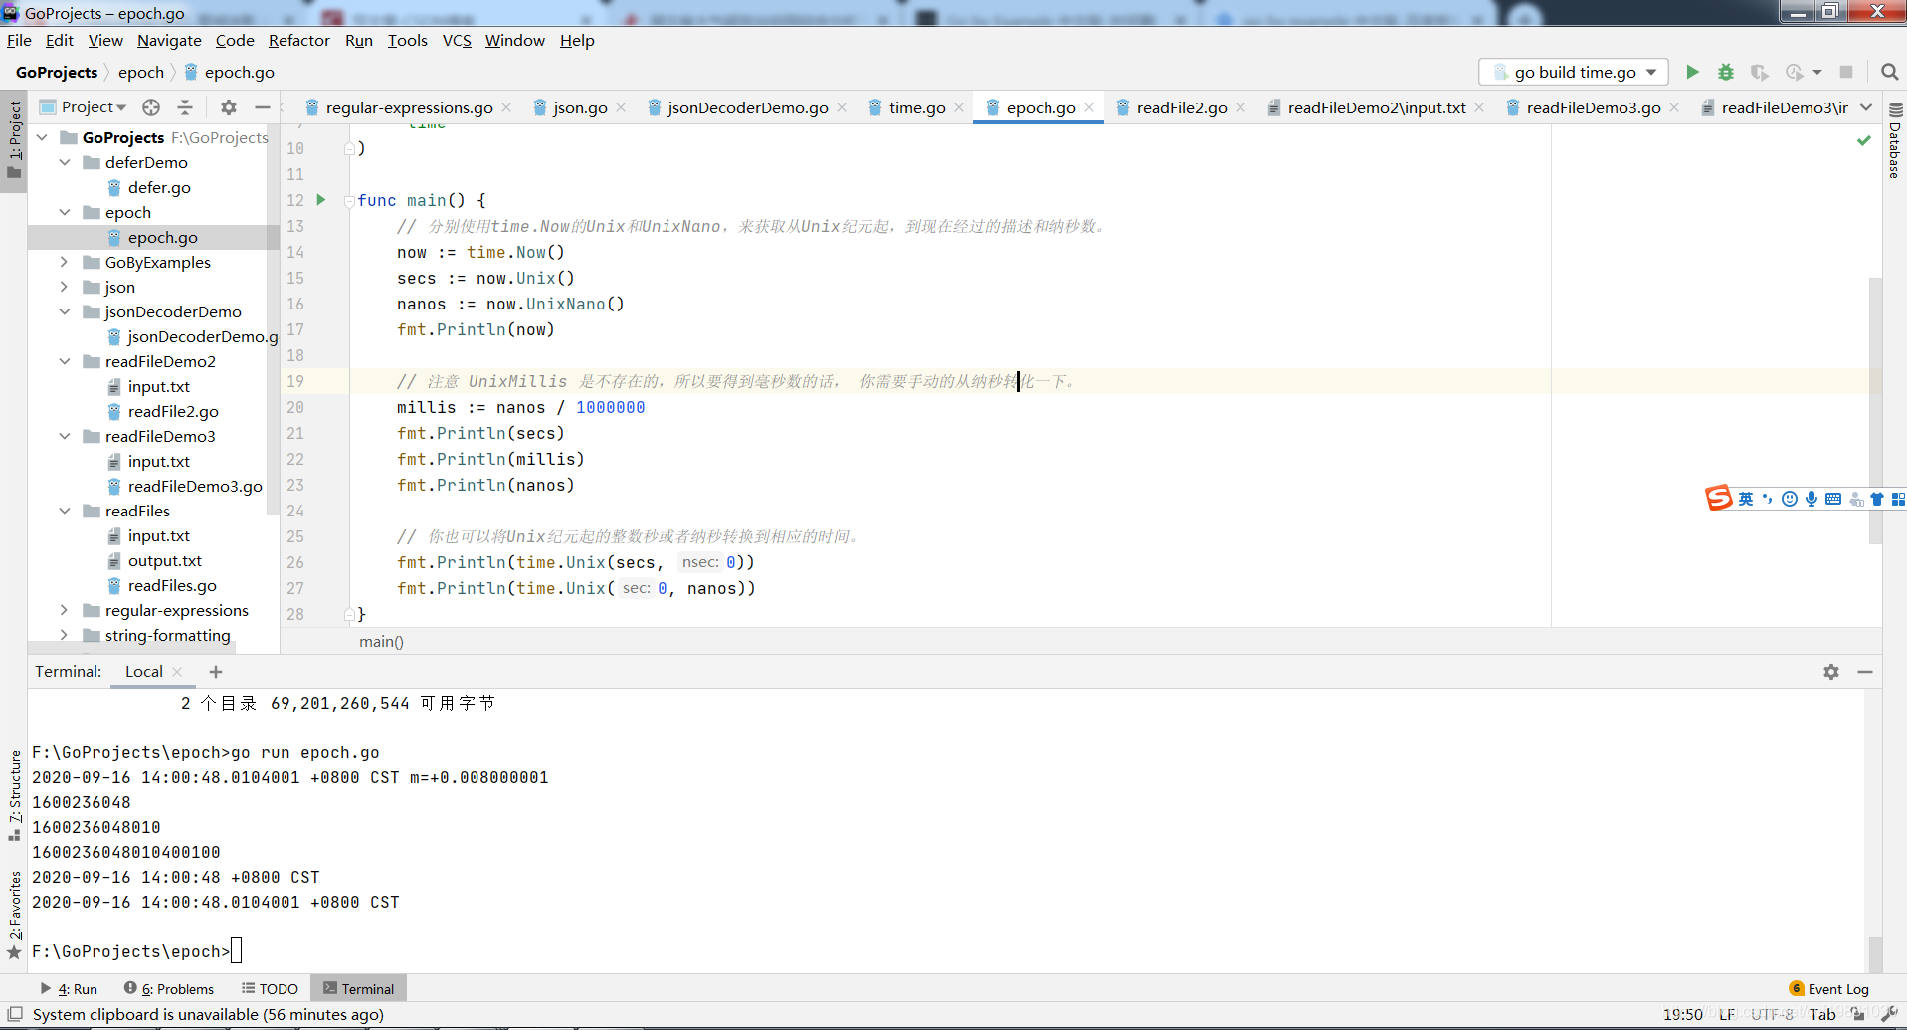Click the editor vertical scrollbar
The width and height of the screenshot is (1907, 1030).
(1875, 411)
